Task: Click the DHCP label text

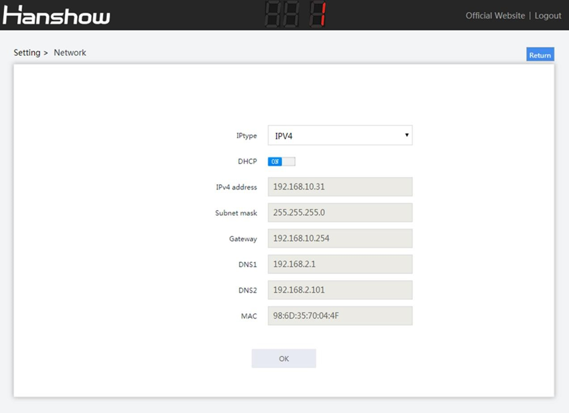Action: (x=247, y=162)
